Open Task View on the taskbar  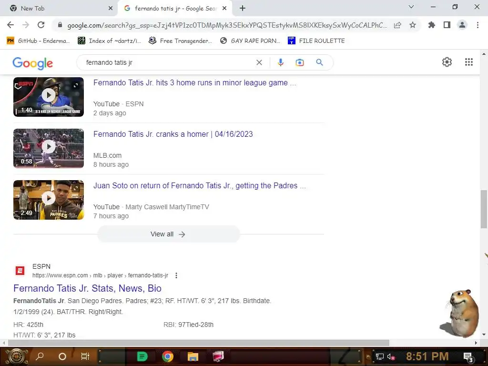pyautogui.click(x=85, y=356)
